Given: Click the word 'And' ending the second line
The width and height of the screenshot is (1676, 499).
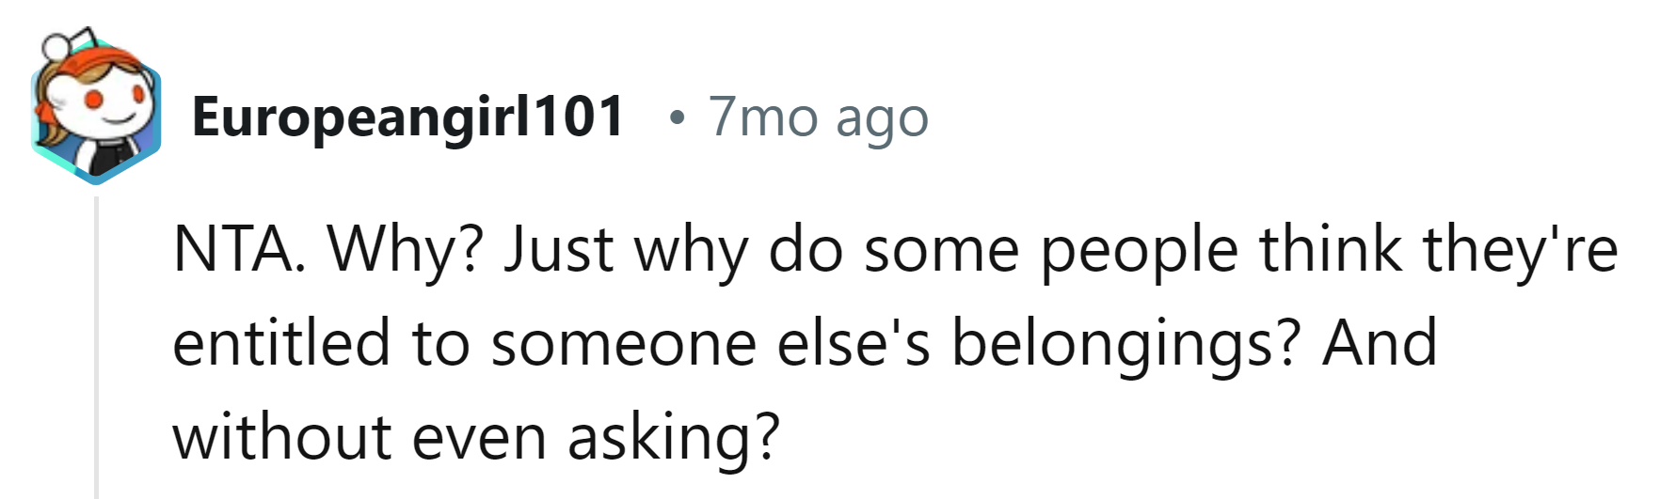Looking at the screenshot, I should (1380, 344).
